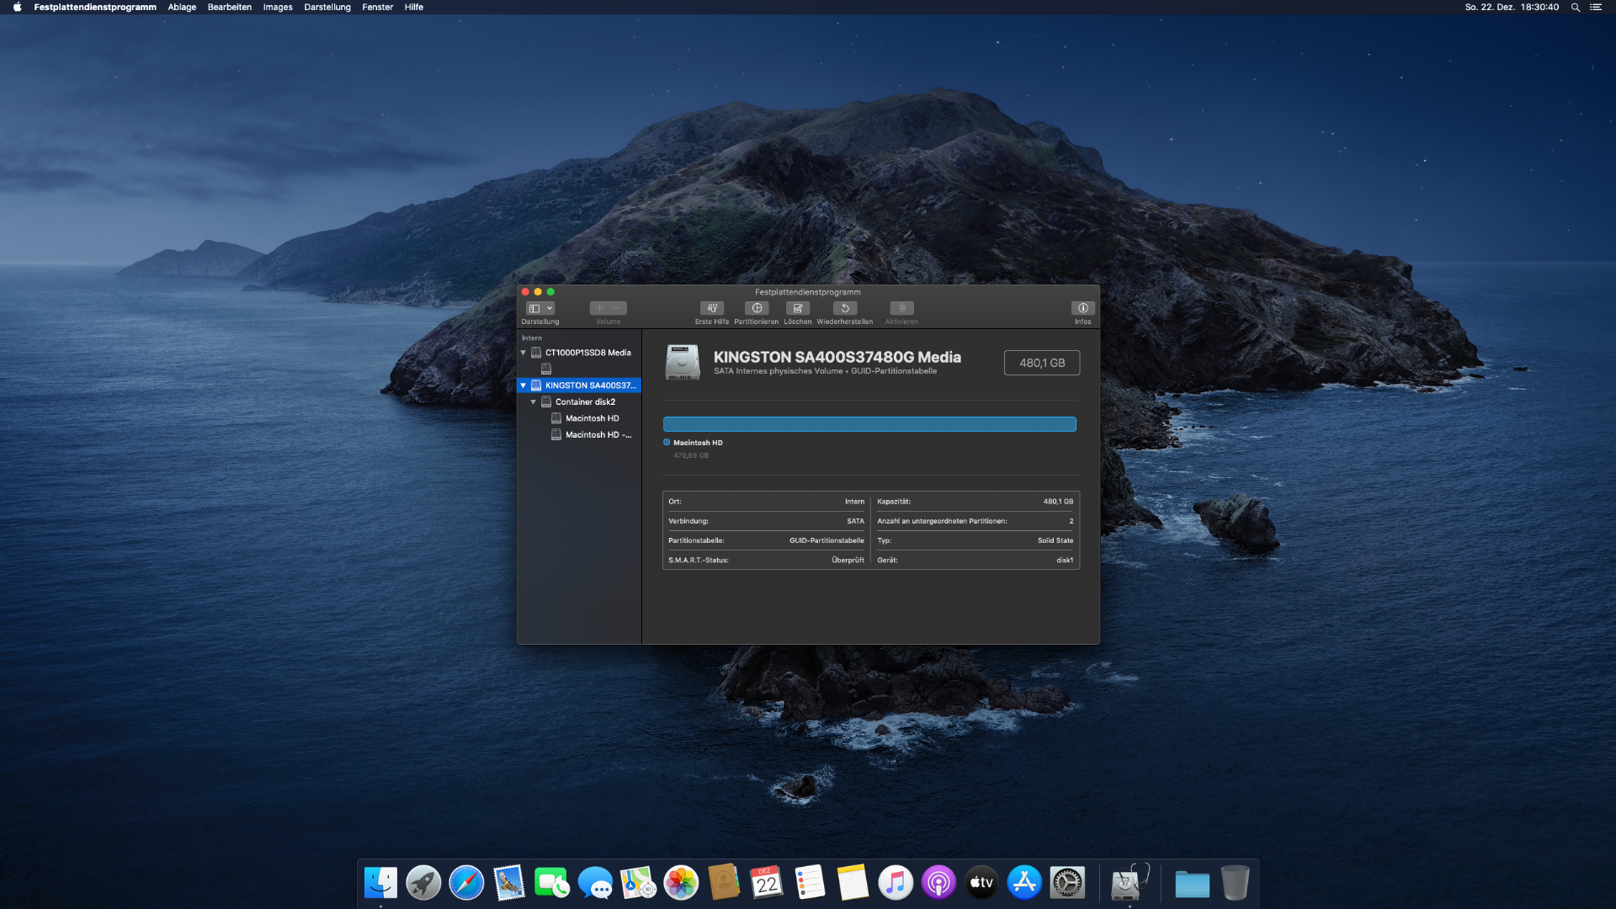Select Container disk2 in the sidebar
The width and height of the screenshot is (1616, 909).
coord(585,402)
